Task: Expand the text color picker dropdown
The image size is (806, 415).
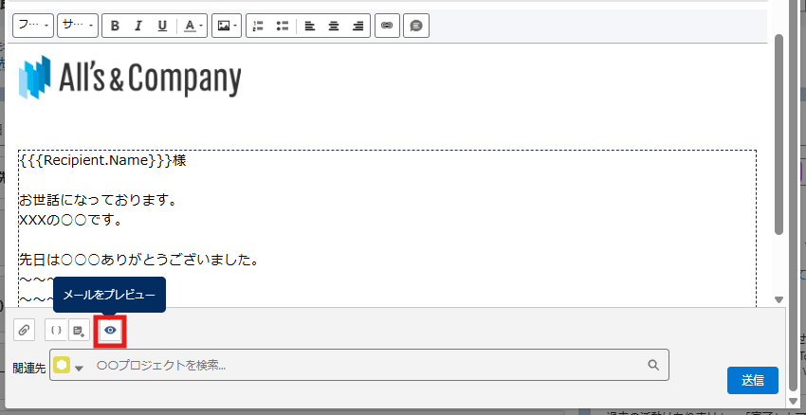Action: (192, 26)
